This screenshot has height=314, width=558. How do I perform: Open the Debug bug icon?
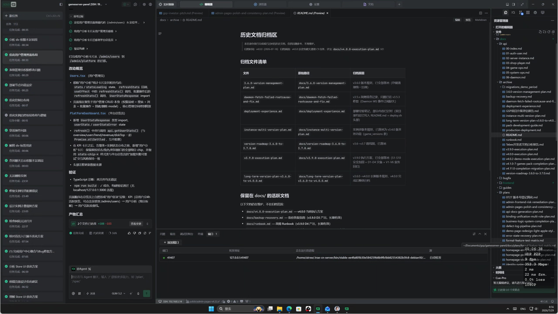[535, 13]
